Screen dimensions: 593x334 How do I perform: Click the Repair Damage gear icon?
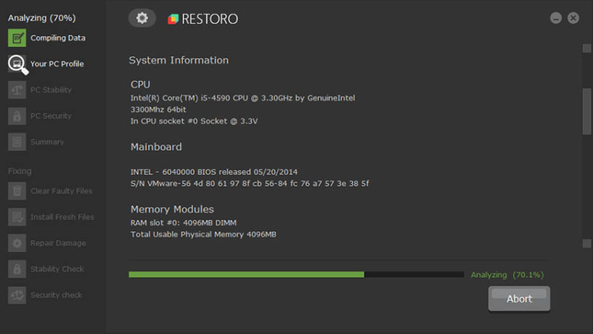[17, 243]
